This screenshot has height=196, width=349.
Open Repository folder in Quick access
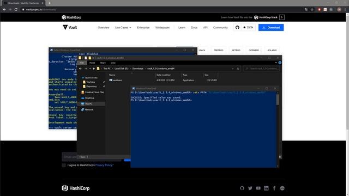[x=89, y=87]
